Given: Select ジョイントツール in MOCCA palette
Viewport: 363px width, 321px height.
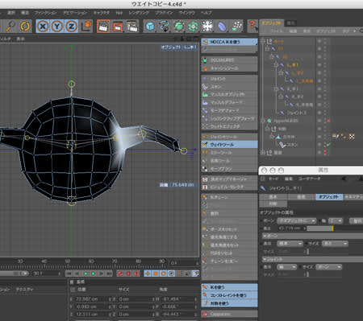Looking at the screenshot, I should (x=229, y=137).
